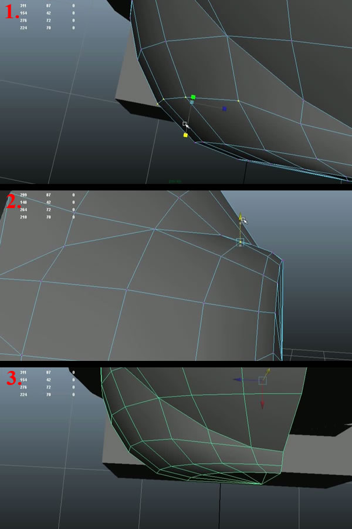Click the yellow scale handle in panel 1

click(x=185, y=135)
